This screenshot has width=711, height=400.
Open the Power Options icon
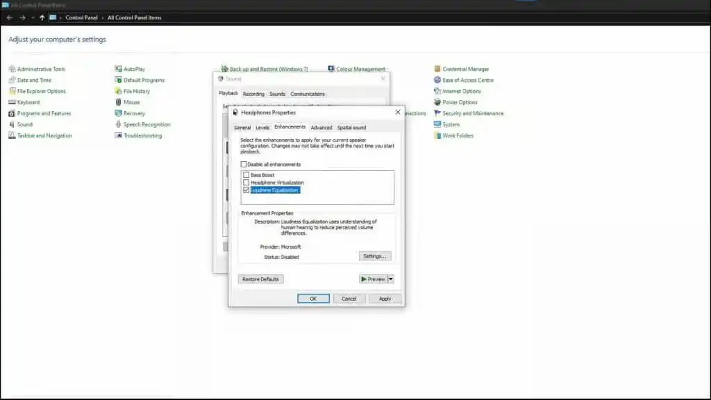coord(437,102)
